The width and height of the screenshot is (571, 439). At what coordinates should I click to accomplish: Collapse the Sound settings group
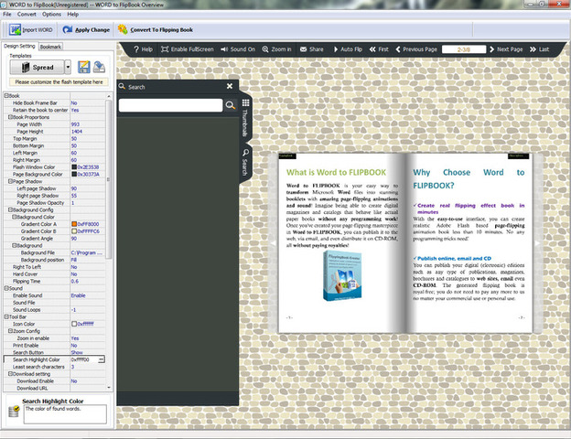tap(6, 288)
